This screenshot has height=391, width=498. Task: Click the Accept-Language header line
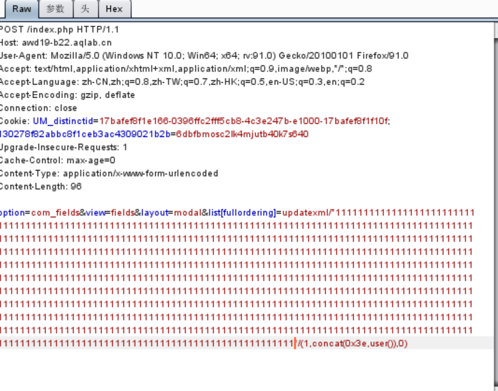[182, 82]
